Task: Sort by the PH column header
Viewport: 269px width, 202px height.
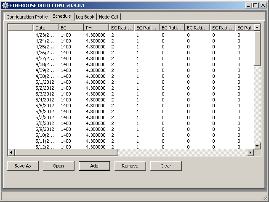Action: [96, 28]
